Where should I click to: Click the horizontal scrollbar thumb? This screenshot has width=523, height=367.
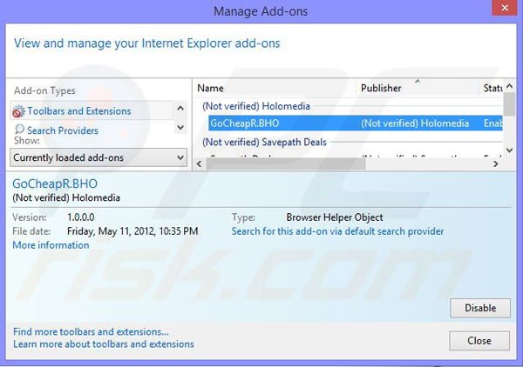(286, 163)
